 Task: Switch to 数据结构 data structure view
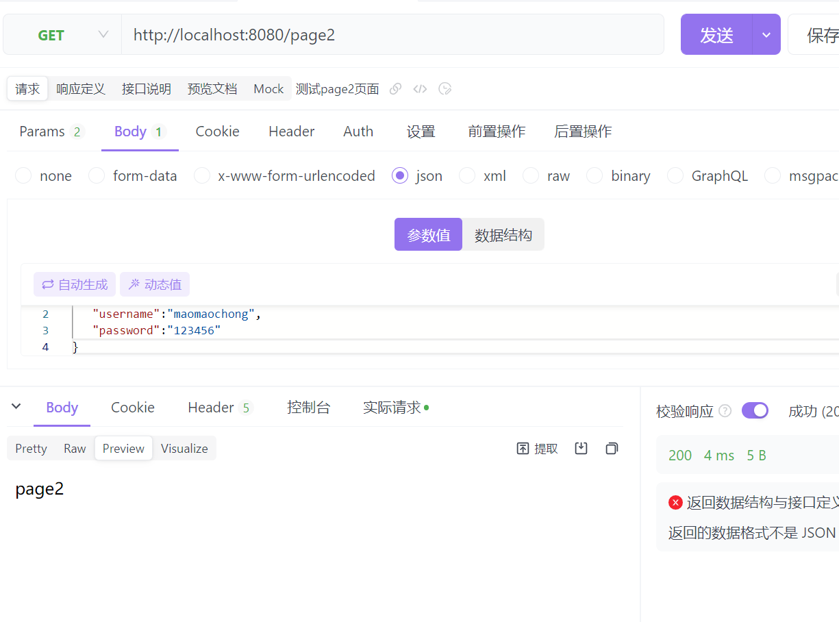tap(503, 234)
